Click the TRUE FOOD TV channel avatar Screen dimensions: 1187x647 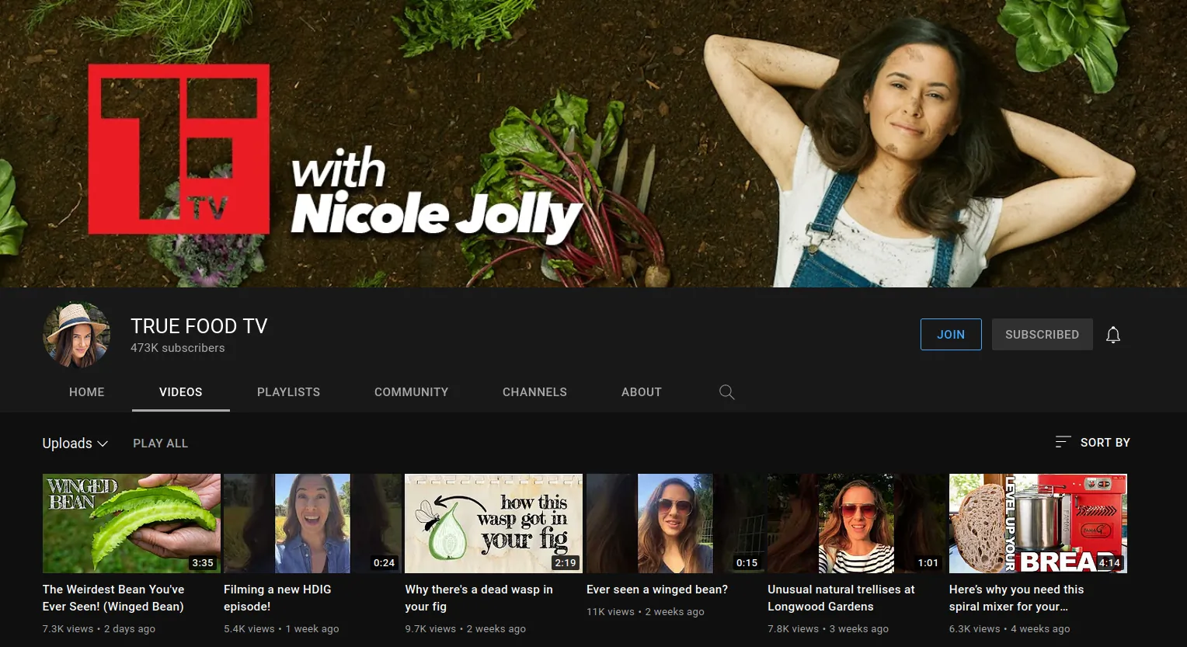tap(76, 335)
